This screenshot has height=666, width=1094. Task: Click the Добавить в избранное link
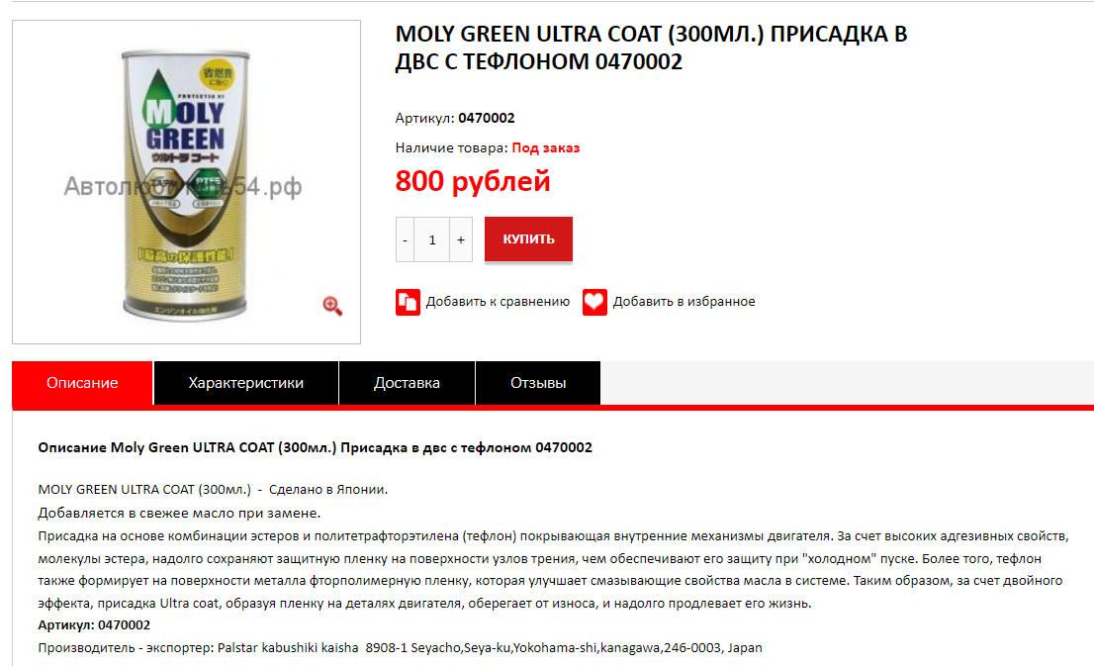click(x=684, y=302)
